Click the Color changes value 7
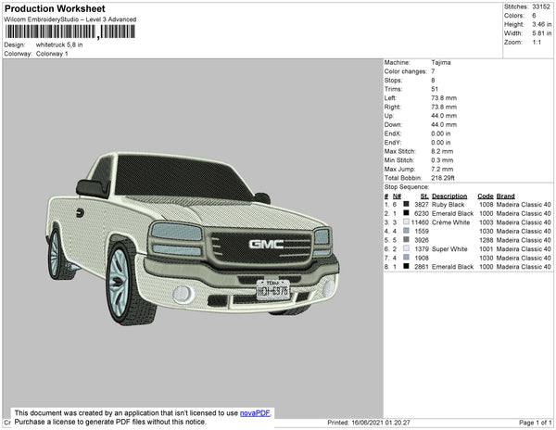The image size is (556, 430). 433,71
